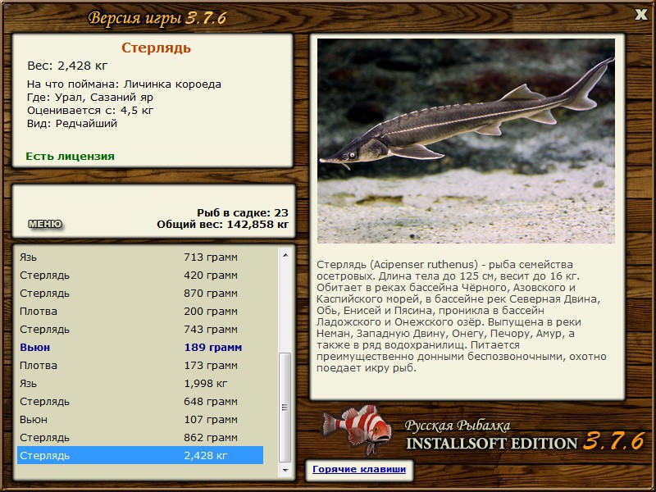The height and width of the screenshot is (492, 656).
Task: Close the fish details window
Action: click(640, 14)
